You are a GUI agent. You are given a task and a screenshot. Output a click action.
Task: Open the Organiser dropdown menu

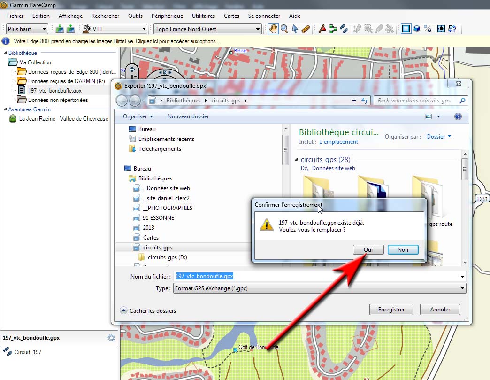pyautogui.click(x=138, y=116)
